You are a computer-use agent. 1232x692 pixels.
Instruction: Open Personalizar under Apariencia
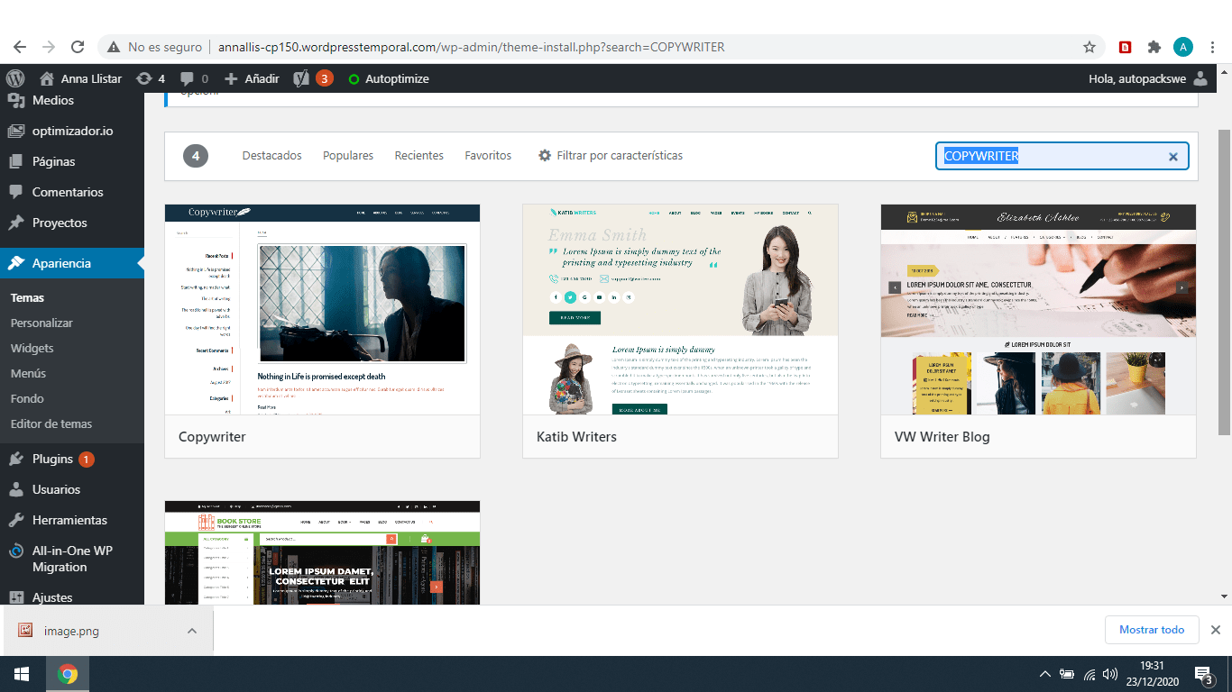click(41, 323)
